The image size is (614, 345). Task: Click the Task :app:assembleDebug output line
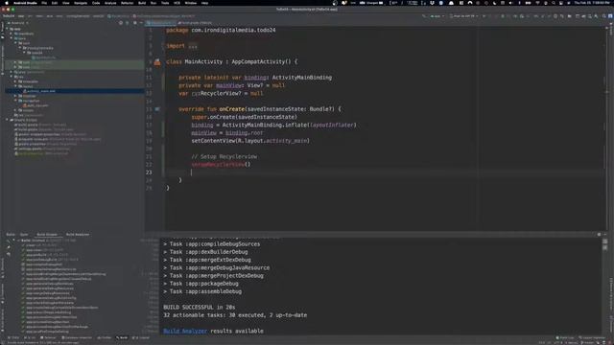tap(202, 291)
